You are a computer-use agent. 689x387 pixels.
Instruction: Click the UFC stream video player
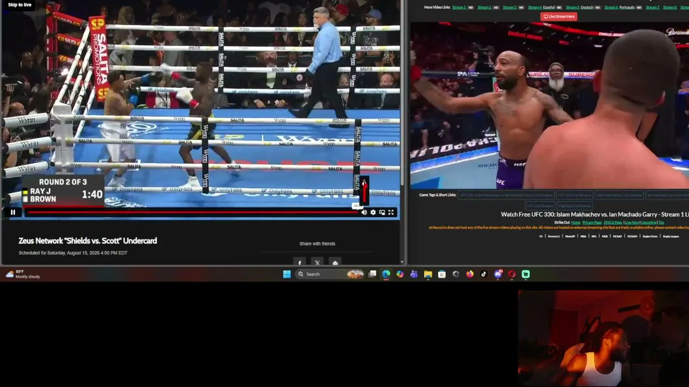coord(550,105)
